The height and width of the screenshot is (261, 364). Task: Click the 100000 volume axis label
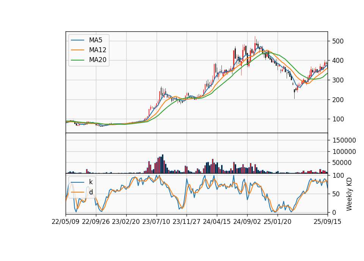(x=344, y=152)
